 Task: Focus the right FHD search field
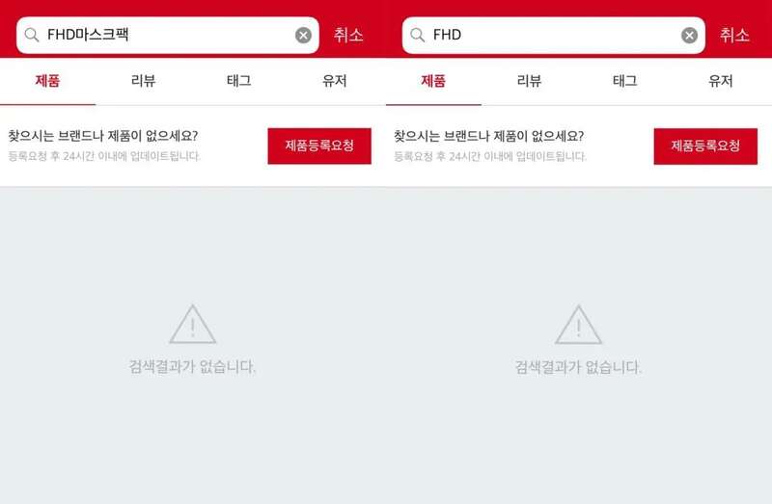[553, 35]
